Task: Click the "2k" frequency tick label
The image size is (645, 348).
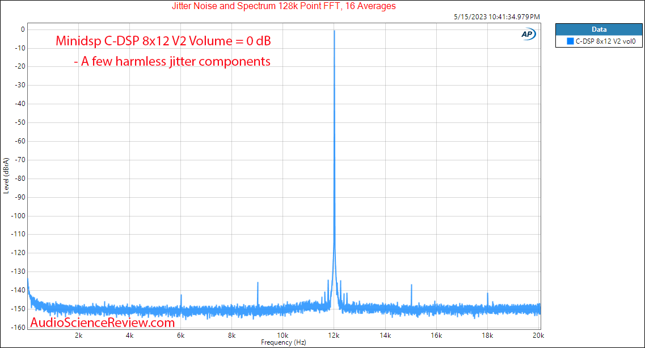Action: tap(78, 336)
